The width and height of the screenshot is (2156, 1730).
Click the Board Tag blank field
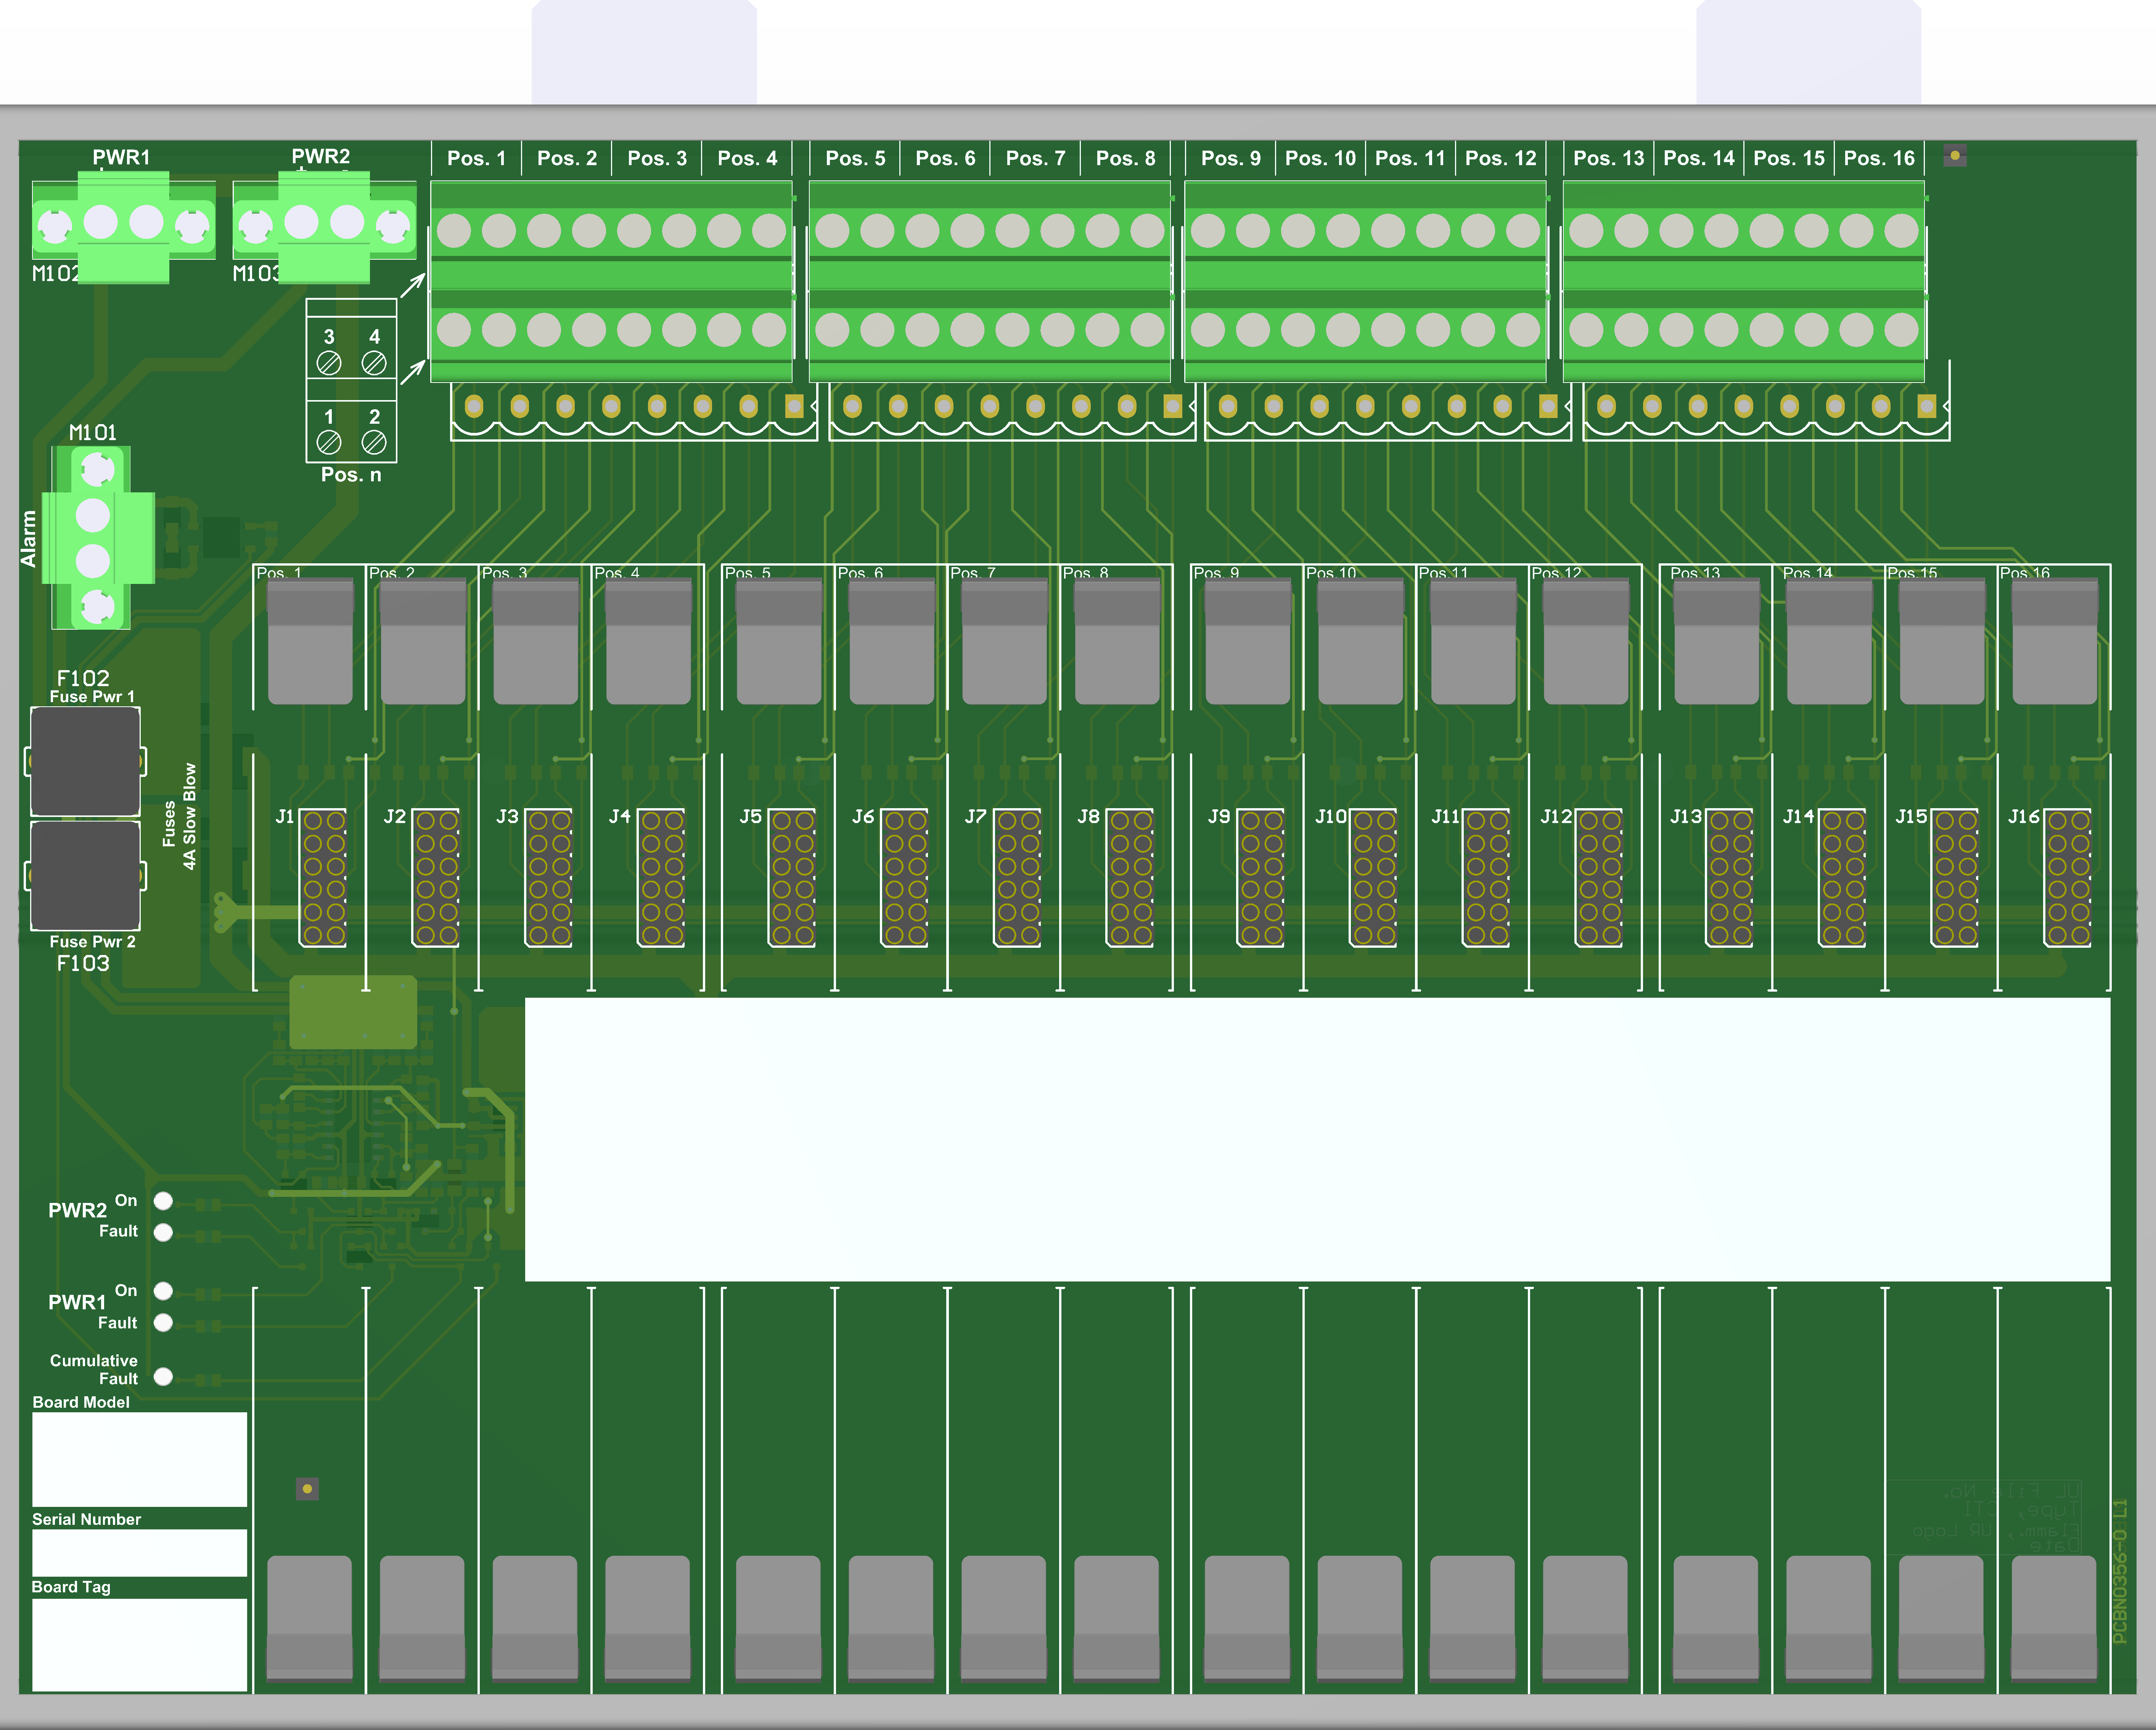pyautogui.click(x=140, y=1645)
